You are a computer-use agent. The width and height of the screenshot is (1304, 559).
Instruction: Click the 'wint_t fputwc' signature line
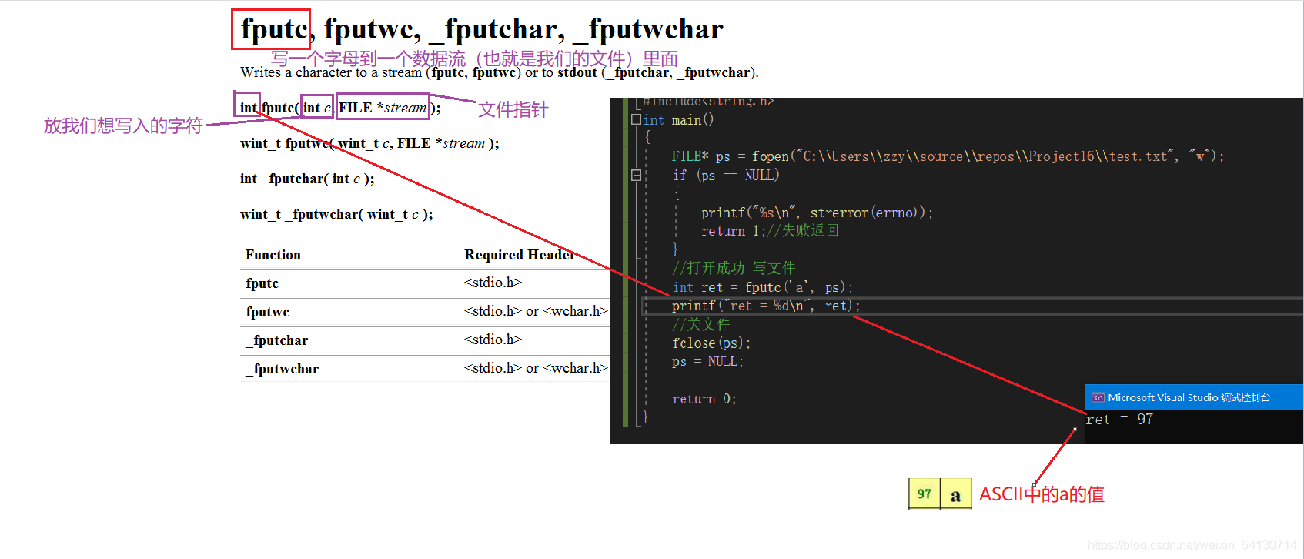click(x=369, y=143)
